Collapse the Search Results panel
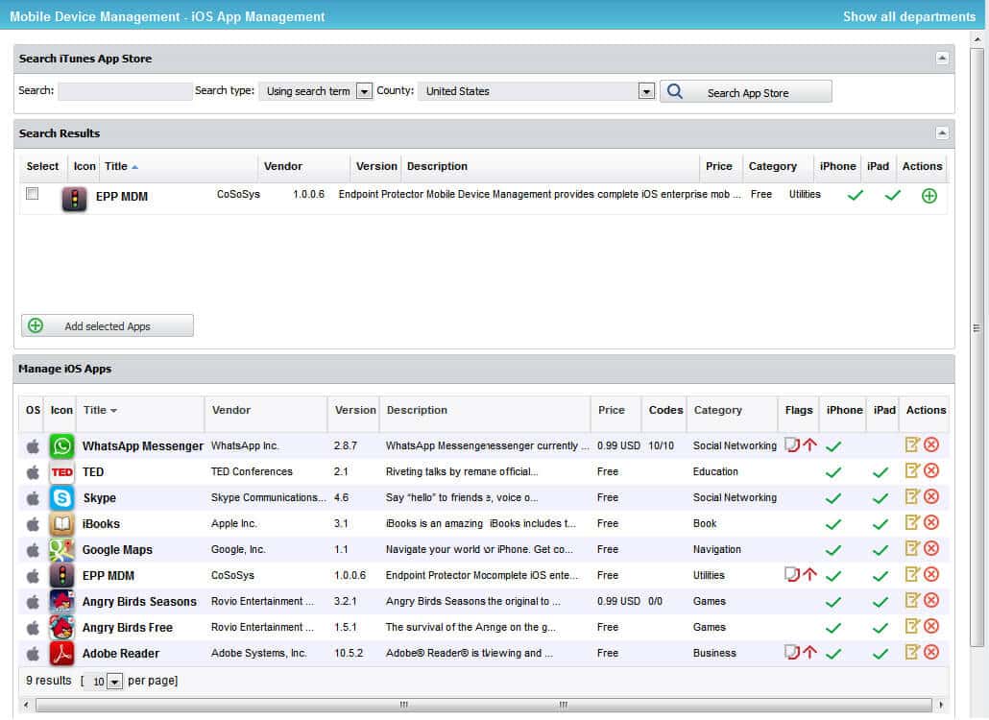989x720 pixels. click(x=942, y=133)
